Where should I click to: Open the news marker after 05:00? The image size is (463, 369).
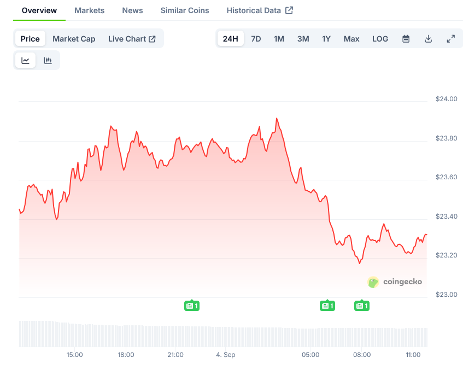[327, 306]
